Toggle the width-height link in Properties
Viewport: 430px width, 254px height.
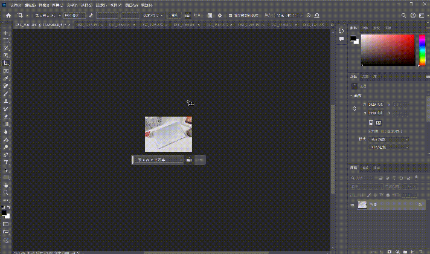tap(355, 109)
